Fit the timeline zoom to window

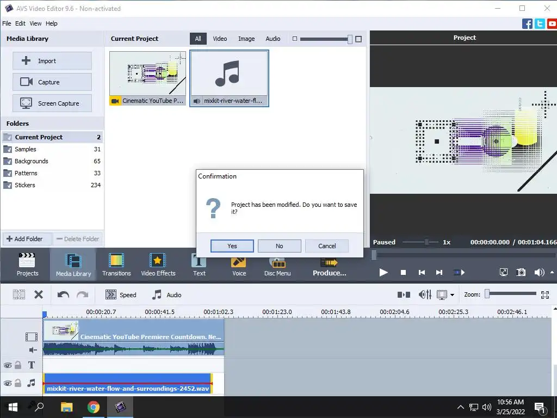coord(545,294)
